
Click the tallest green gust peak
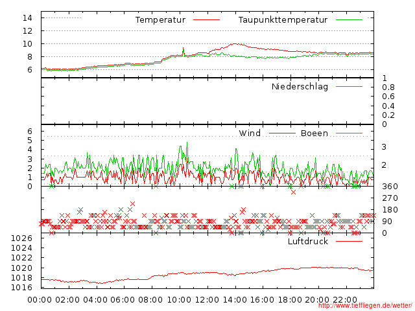[x=187, y=144]
